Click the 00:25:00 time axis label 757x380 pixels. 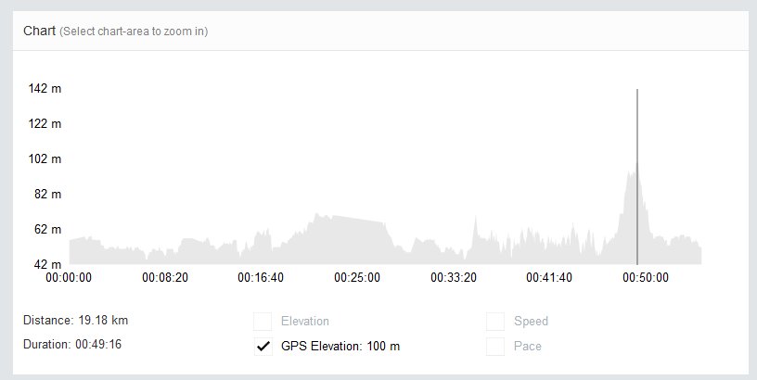(x=357, y=277)
